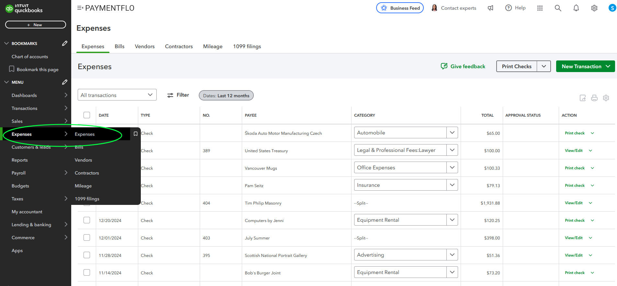Screen dimensions: 617x286
Task: Click the Give feedback link
Action: pyautogui.click(x=463, y=66)
